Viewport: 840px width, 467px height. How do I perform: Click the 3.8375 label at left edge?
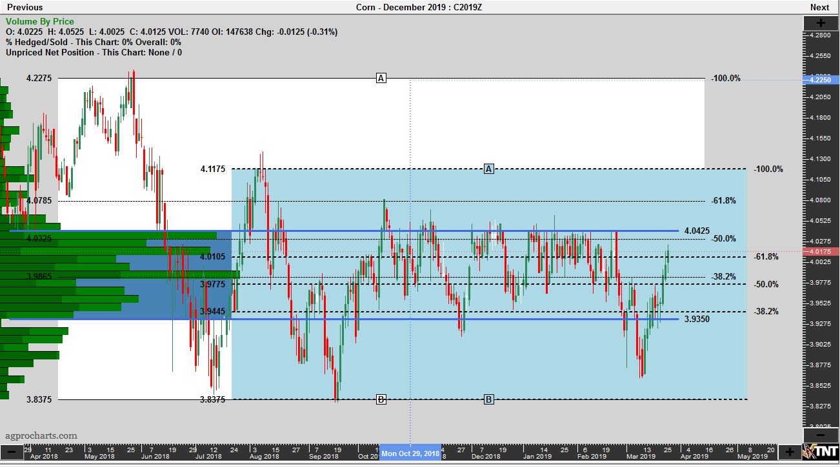pyautogui.click(x=39, y=399)
